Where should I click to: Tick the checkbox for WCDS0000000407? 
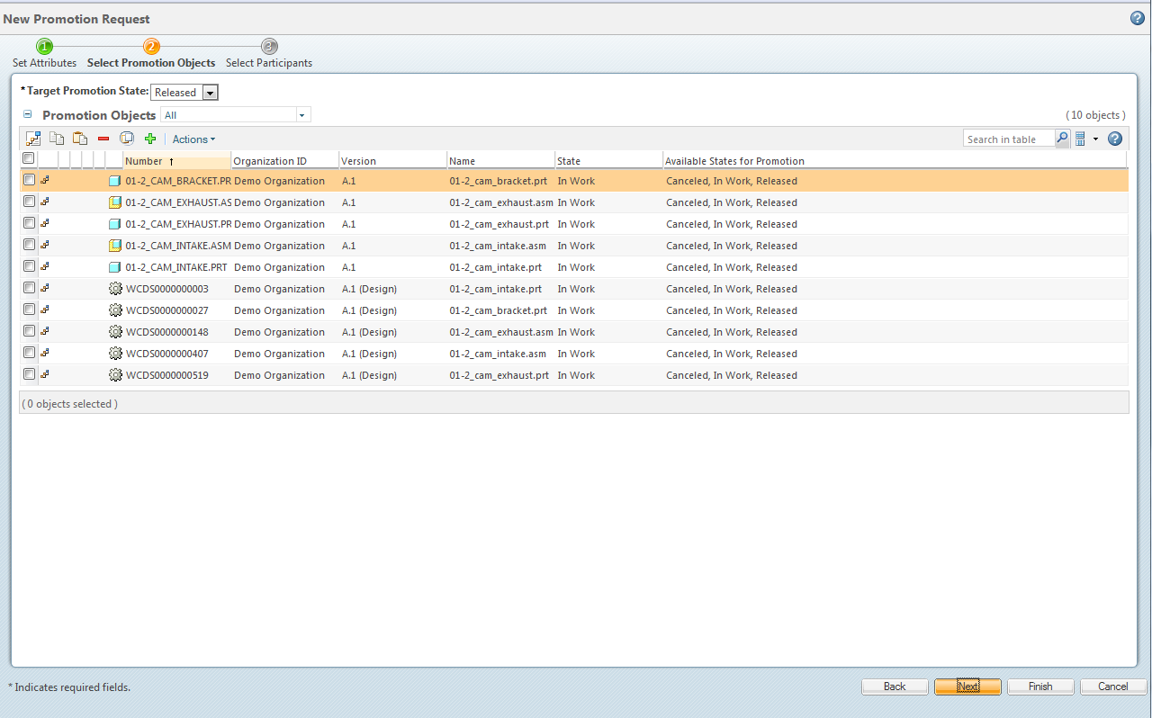click(x=30, y=353)
